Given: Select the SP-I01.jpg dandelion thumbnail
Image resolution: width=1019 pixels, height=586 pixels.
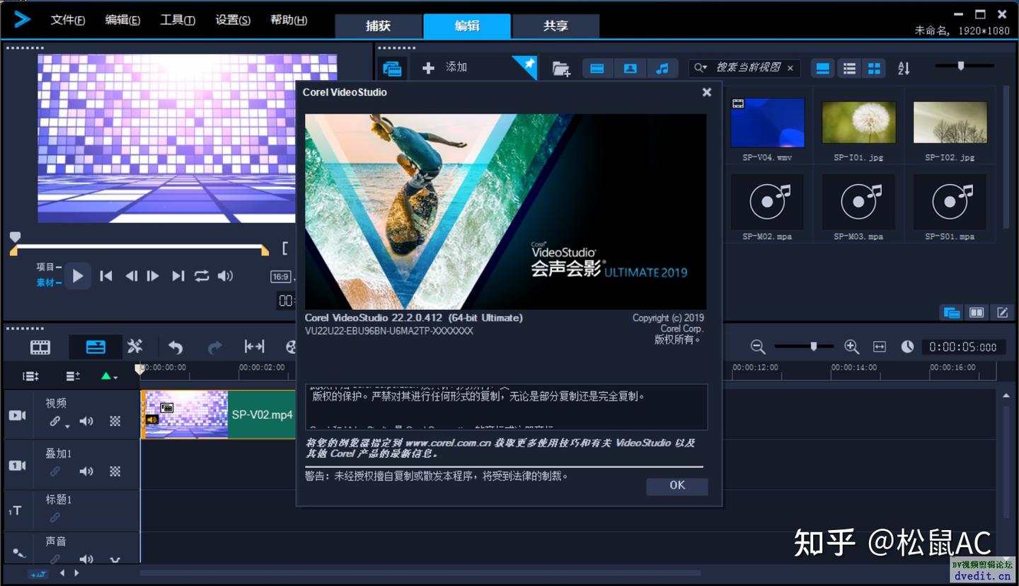Looking at the screenshot, I should (859, 122).
